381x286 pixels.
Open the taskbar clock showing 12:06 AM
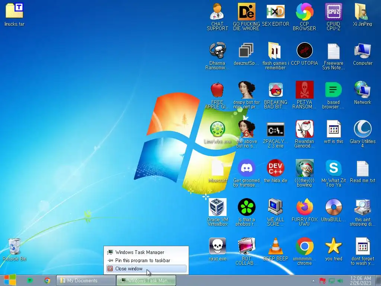pyautogui.click(x=361, y=280)
